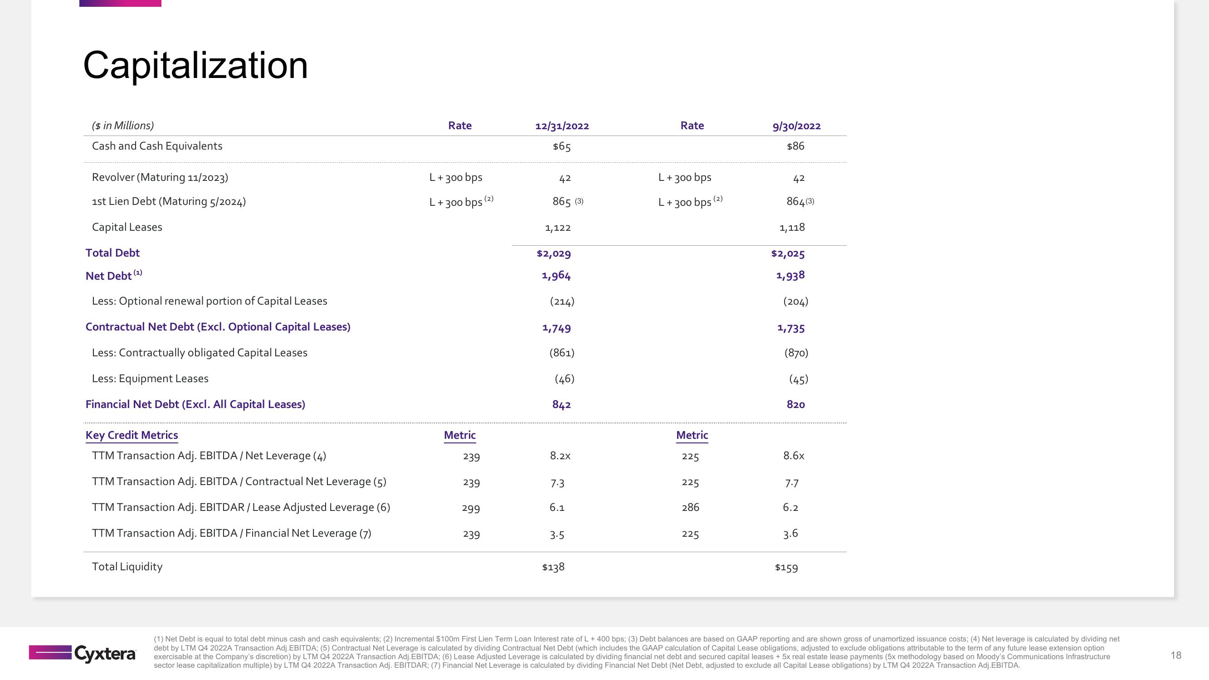
Task: Select the 'Financial Net Debt' row label
Action: pos(195,404)
